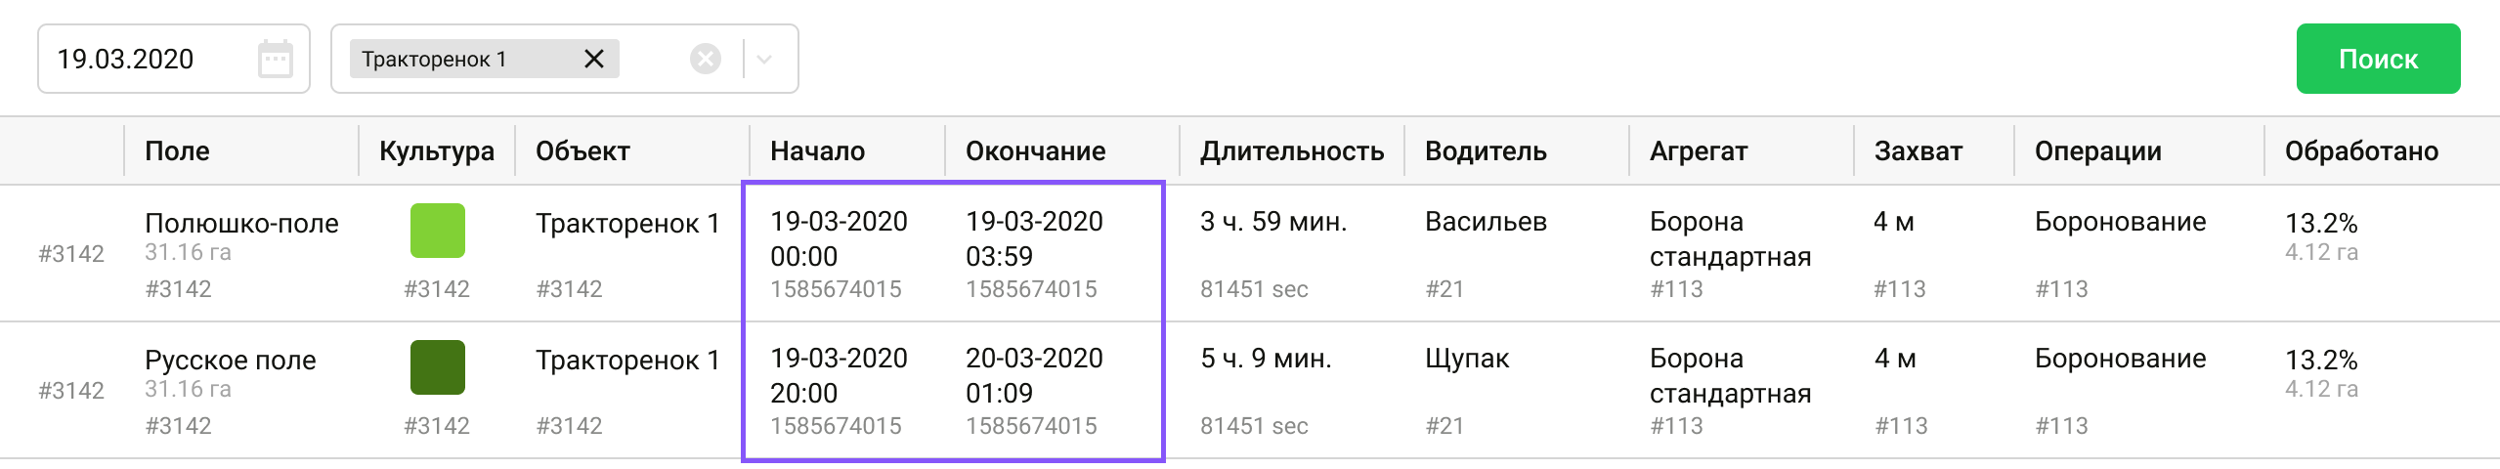Click the Агрегат column header
This screenshot has height=469, width=2500.
[1698, 151]
